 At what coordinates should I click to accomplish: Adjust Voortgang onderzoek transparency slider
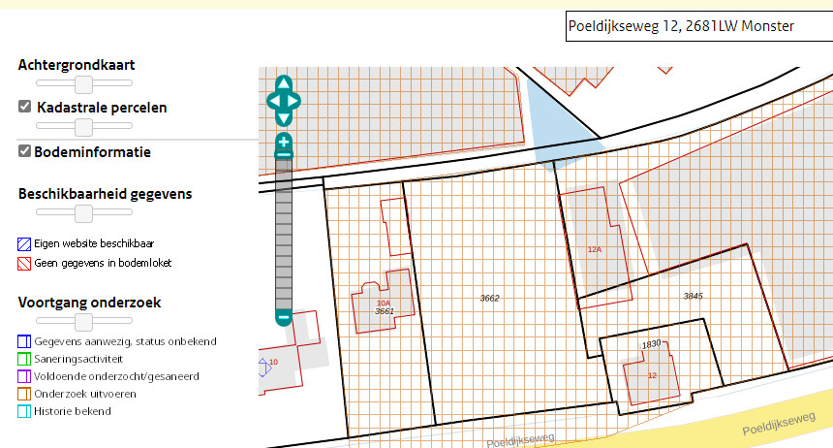click(x=83, y=322)
